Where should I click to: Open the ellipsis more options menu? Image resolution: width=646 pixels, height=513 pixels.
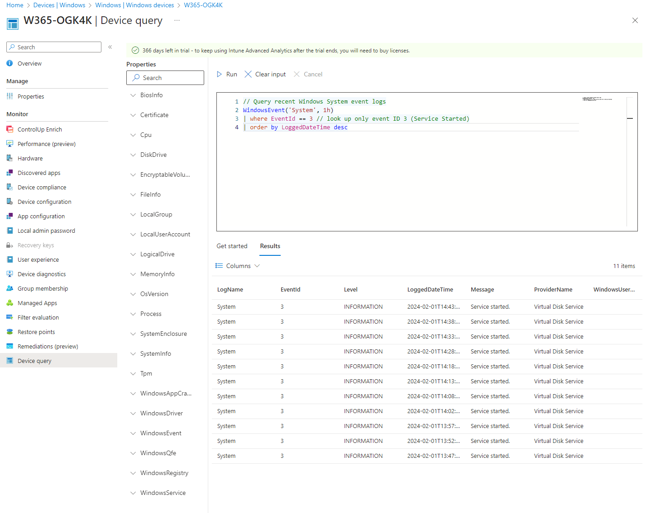tap(177, 20)
